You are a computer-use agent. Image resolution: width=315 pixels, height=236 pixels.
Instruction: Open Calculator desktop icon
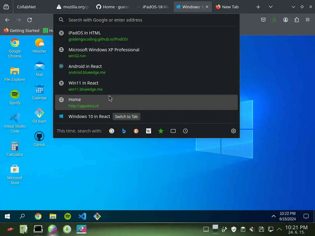15,149
